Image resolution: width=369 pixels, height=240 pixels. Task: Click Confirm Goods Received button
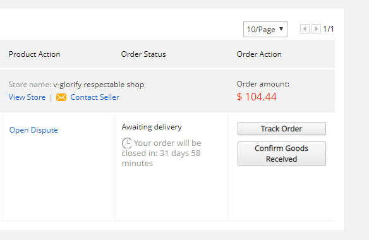282,153
